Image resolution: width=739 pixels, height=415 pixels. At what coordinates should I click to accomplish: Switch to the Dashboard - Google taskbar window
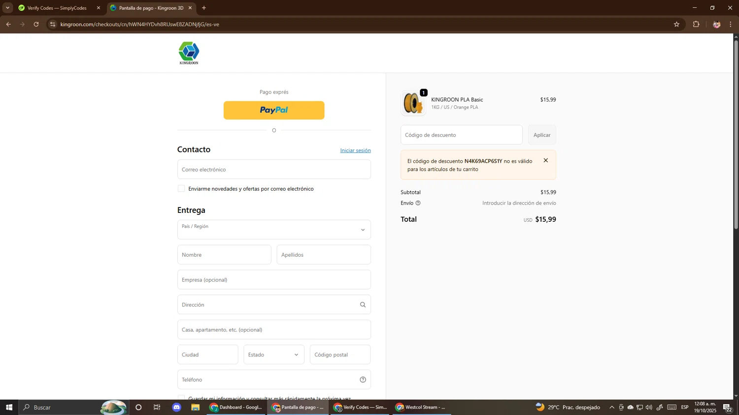point(236,407)
